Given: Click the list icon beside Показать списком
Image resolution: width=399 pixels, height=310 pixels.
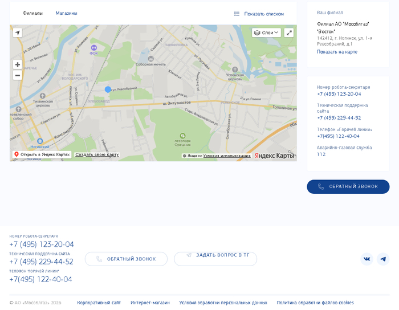Looking at the screenshot, I should tap(237, 14).
